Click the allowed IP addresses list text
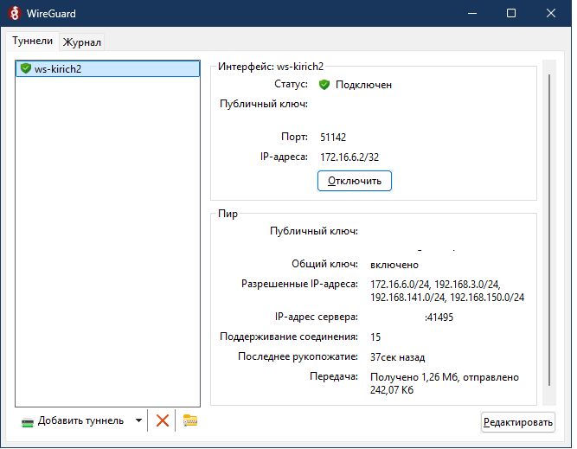The image size is (577, 449). pos(447,291)
